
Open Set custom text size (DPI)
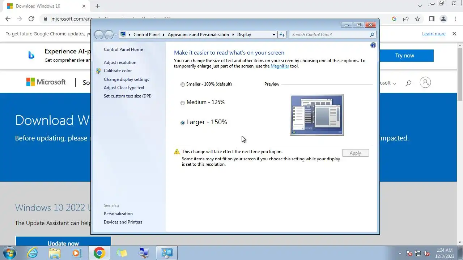(128, 96)
